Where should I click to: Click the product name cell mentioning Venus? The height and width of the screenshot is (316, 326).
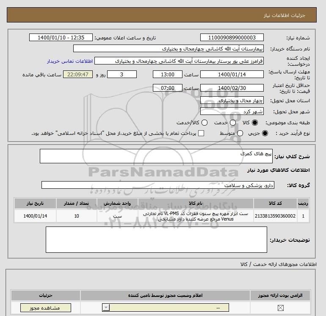pos(196,216)
